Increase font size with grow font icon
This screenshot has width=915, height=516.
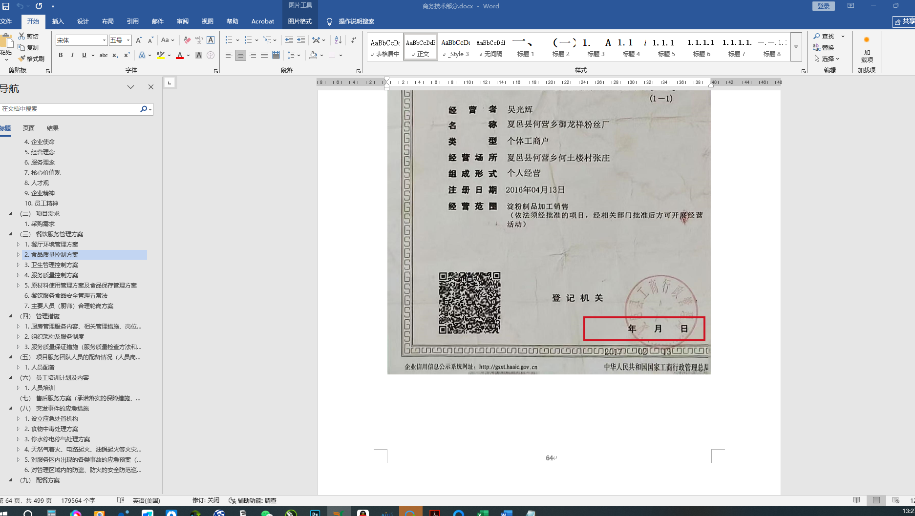coord(139,40)
